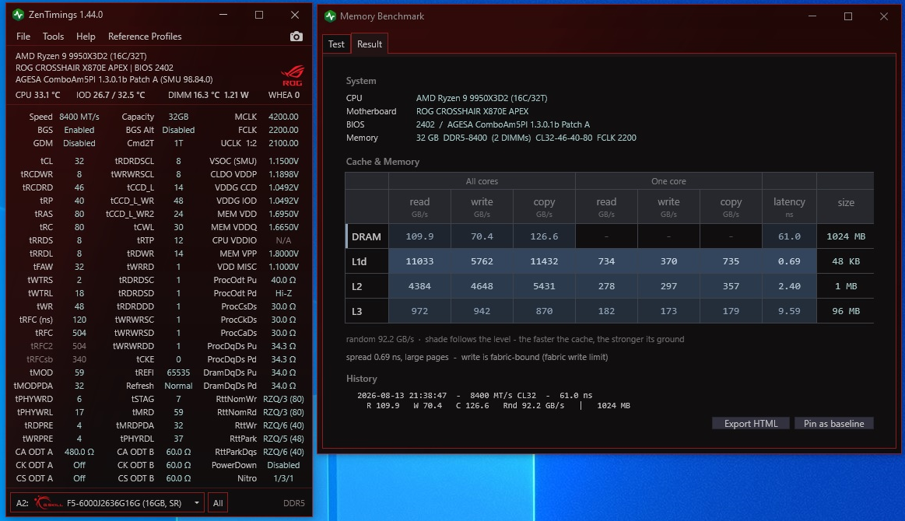
Task: Select the L1d row header
Action: pyautogui.click(x=367, y=261)
